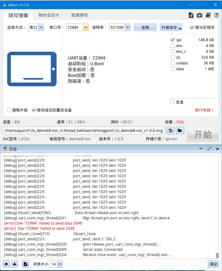Uncheck the spl partition checkbox
This screenshot has width=222, height=271.
173,40
